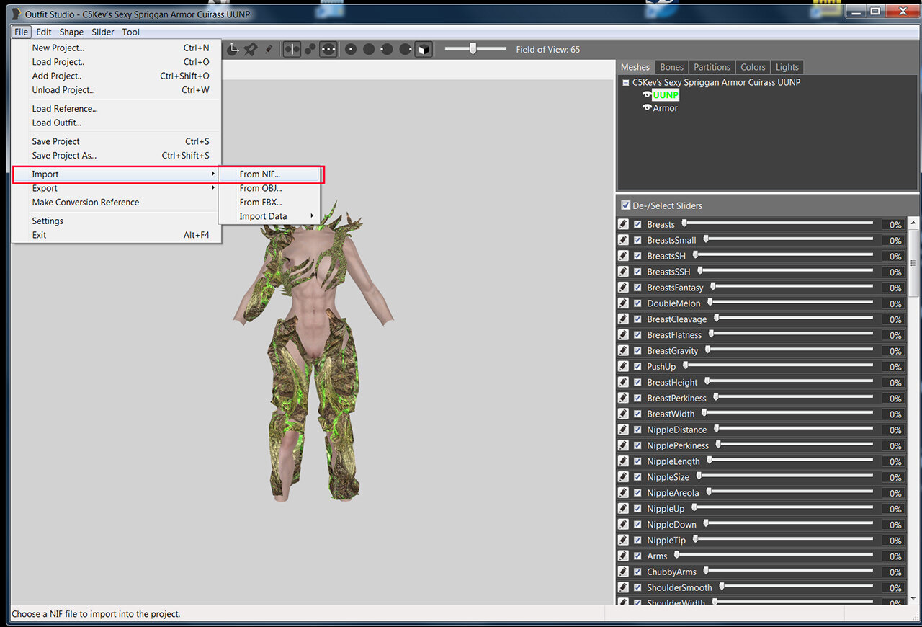Toggle the connected-points edit icon with two dots
This screenshot has width=922, height=627.
310,49
